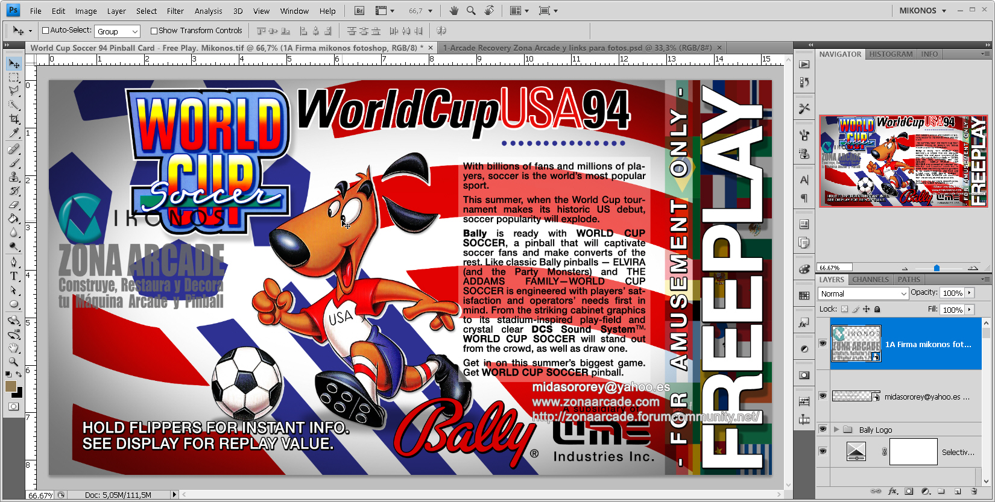Select the Ellipse shape tool

(x=14, y=304)
